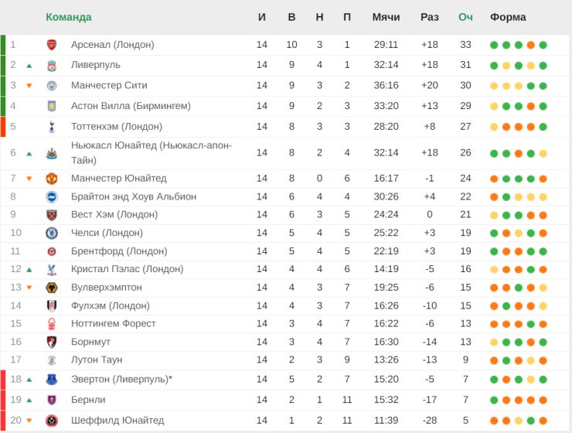Viewport: 572px width, 433px height.
Task: Select the Manchester City crest icon
Action: [x=52, y=86]
